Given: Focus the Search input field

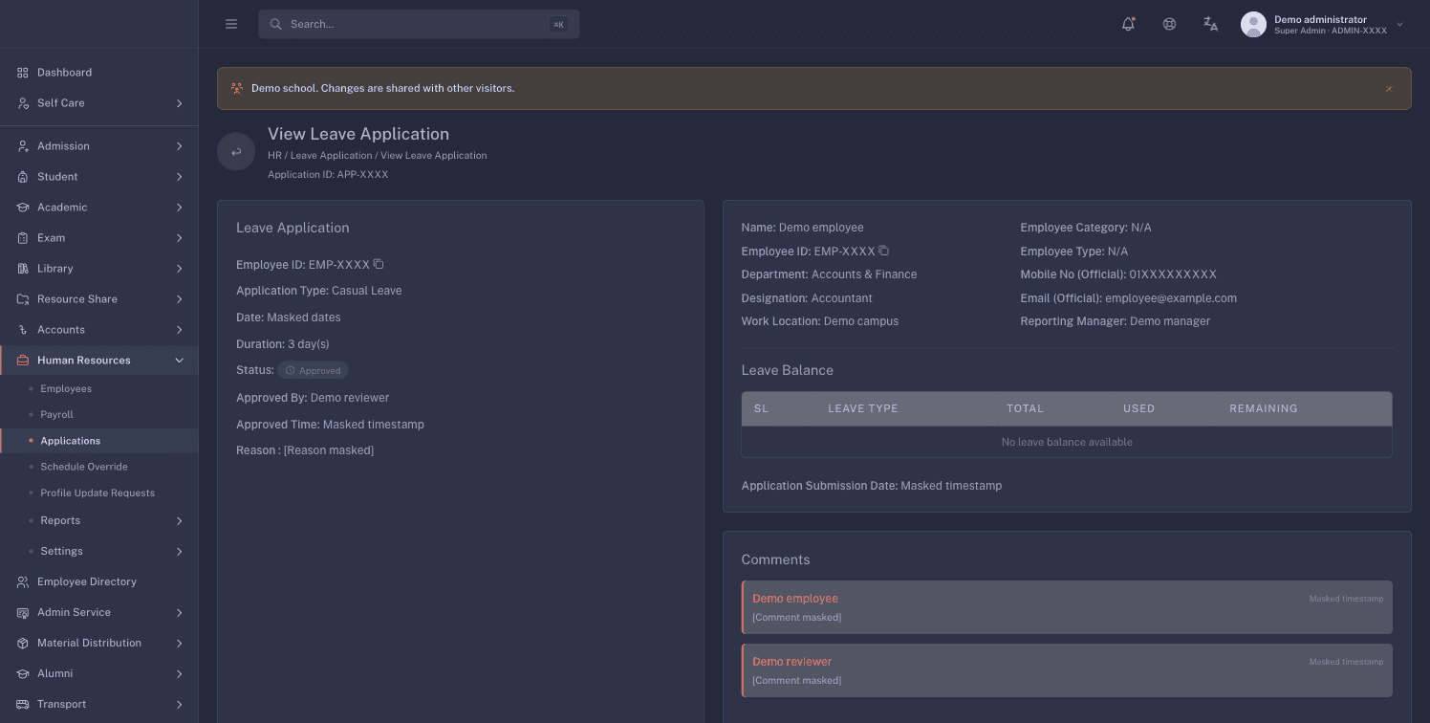Looking at the screenshot, I should pyautogui.click(x=419, y=24).
